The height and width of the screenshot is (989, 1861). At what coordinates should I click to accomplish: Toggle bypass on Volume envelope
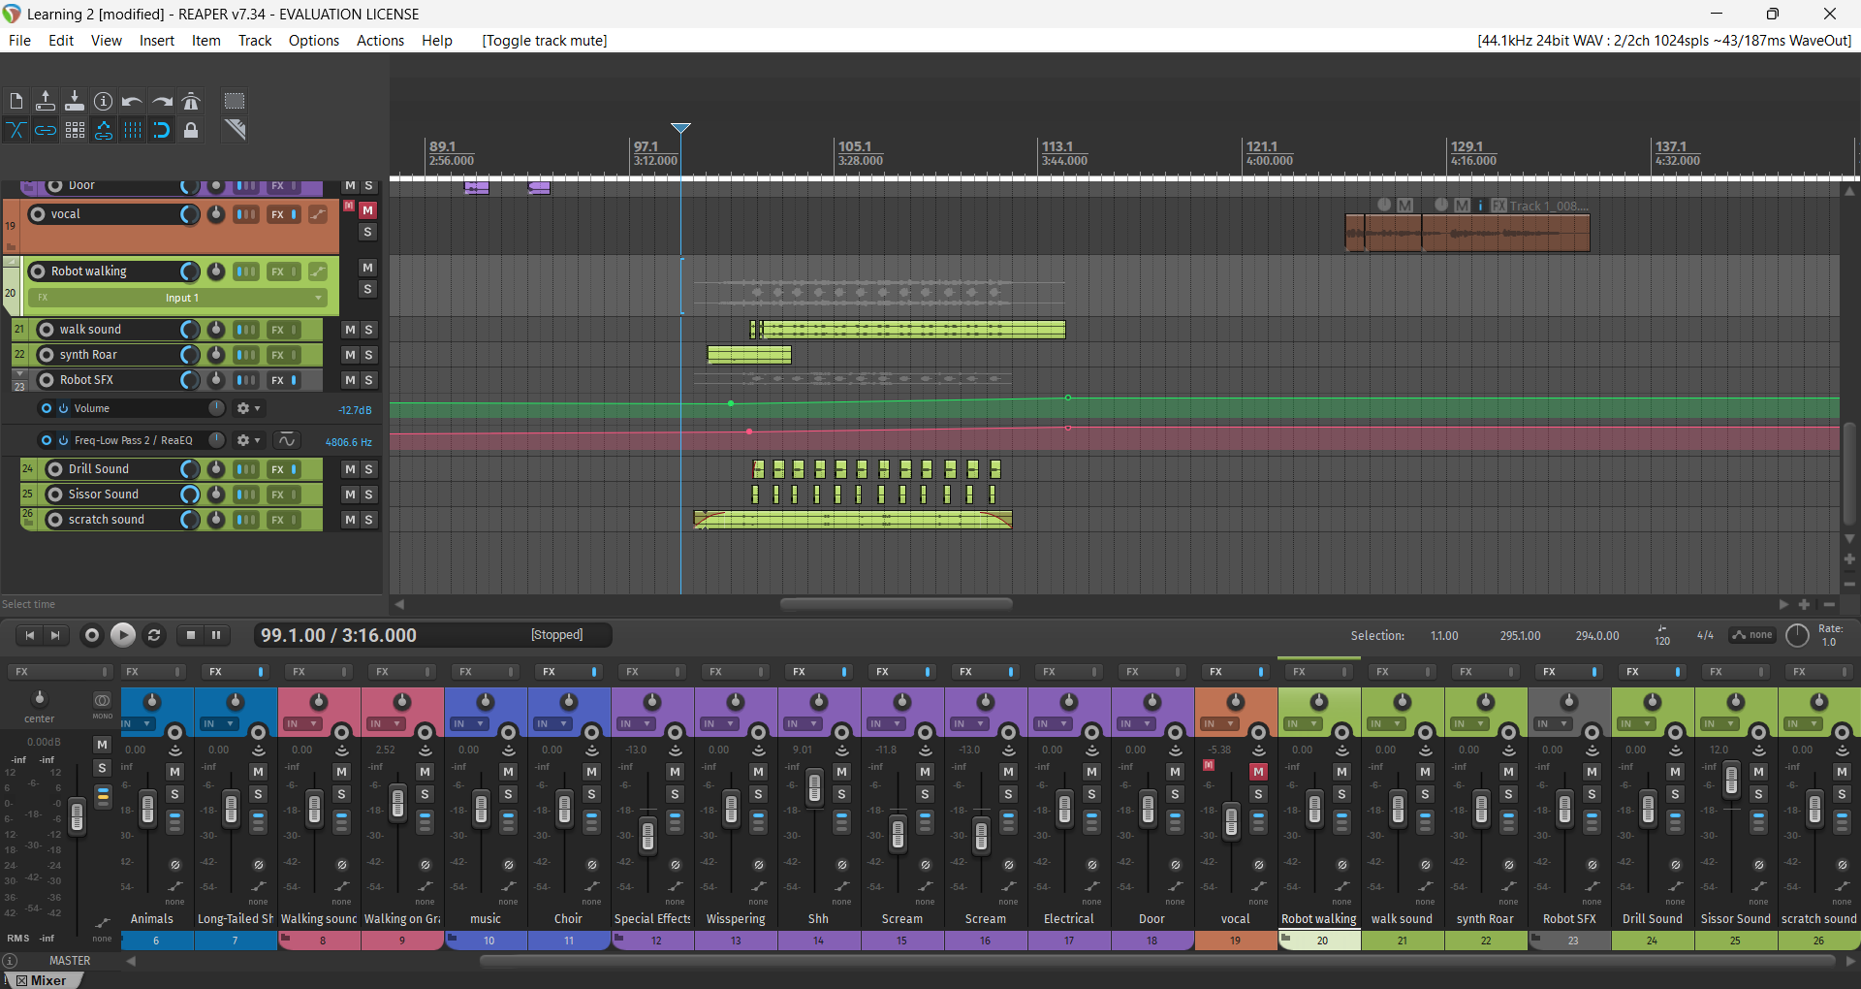click(63, 408)
